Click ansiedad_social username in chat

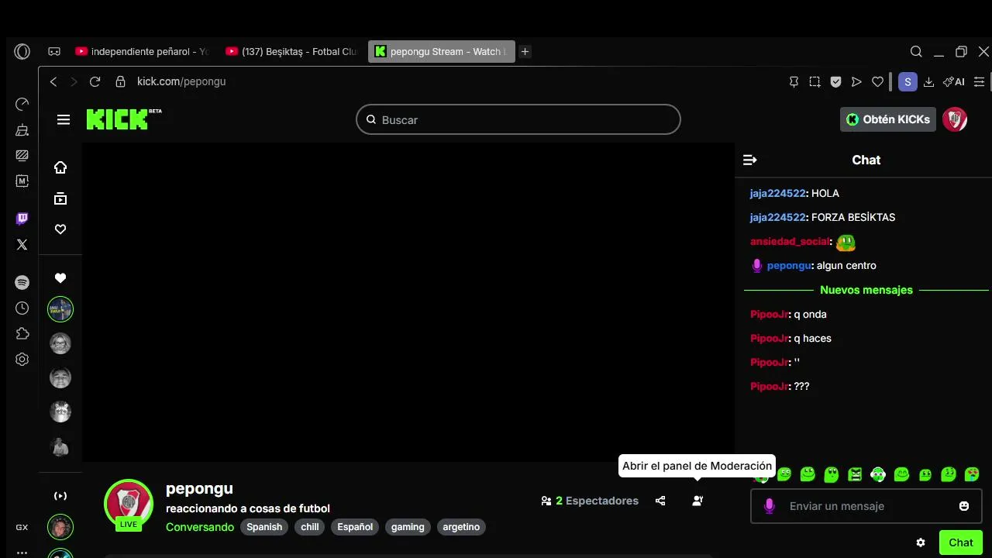[790, 241]
